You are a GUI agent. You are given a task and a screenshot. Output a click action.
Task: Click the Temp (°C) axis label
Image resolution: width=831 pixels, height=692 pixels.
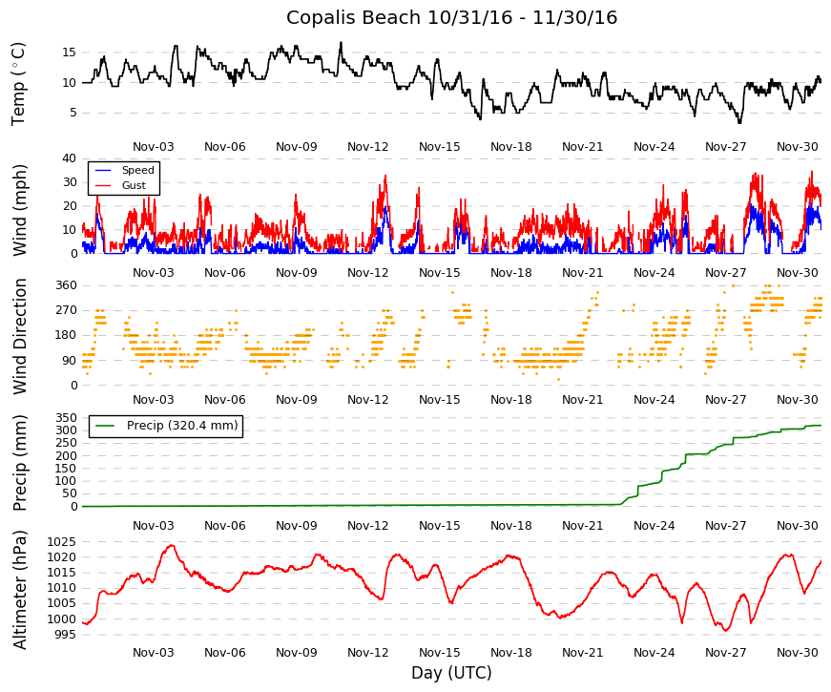(19, 84)
